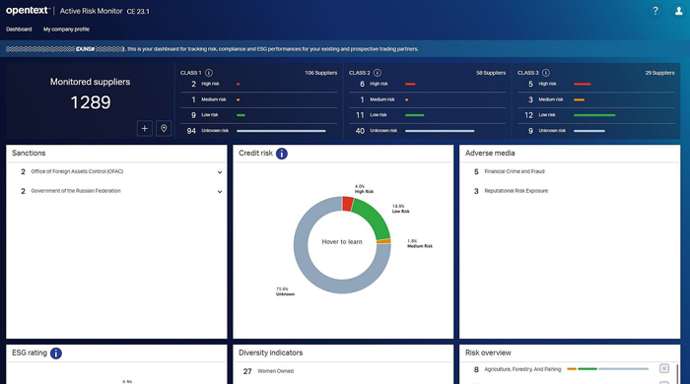The image size is (690, 384).
Task: Switch to the Dashboard tab
Action: (19, 30)
